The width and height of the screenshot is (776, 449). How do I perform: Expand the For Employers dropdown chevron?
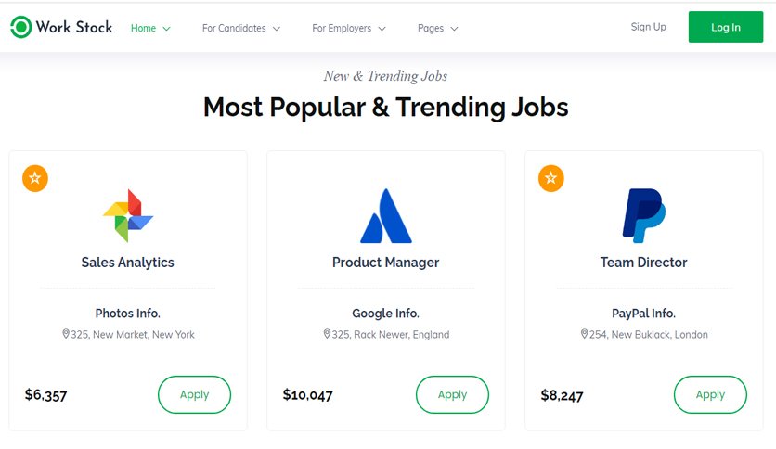(382, 29)
